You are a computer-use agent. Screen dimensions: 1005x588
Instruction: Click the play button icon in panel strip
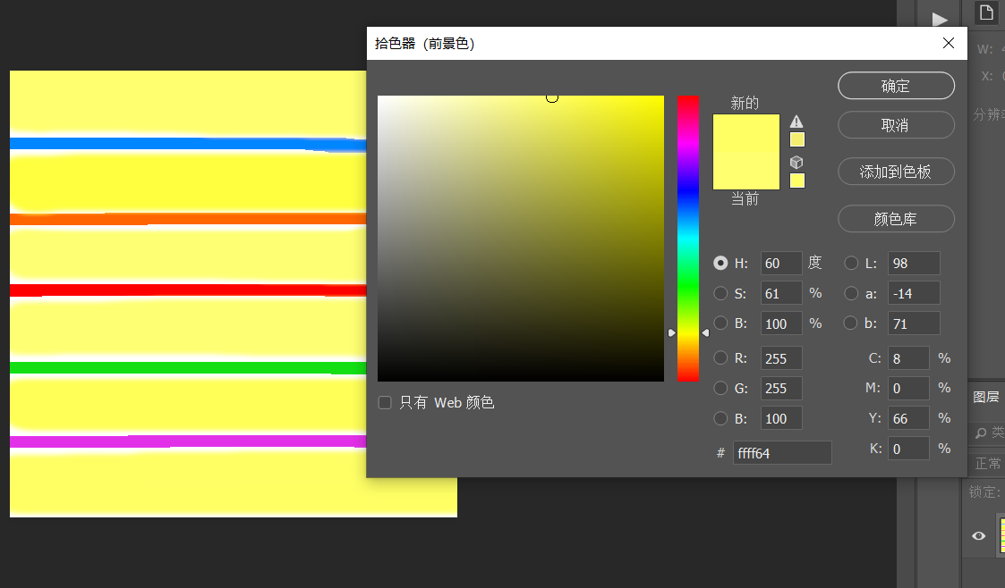(939, 19)
